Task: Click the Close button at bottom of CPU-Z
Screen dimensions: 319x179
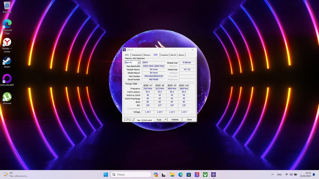Action: coord(189,120)
